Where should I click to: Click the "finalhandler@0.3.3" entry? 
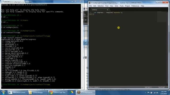14,55
